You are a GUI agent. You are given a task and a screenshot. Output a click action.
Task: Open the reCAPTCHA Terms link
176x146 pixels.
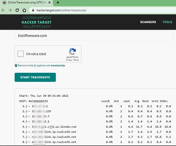tap(76, 60)
